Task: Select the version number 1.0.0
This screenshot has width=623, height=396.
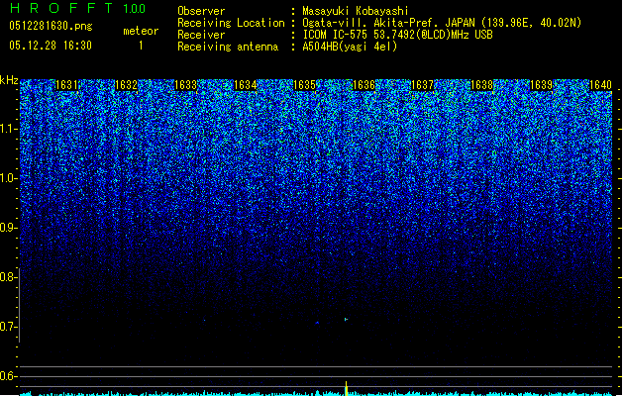Action: [x=135, y=9]
